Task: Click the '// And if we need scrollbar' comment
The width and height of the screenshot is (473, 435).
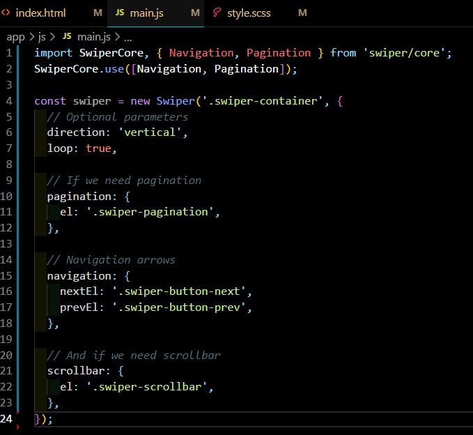Action: pos(134,356)
